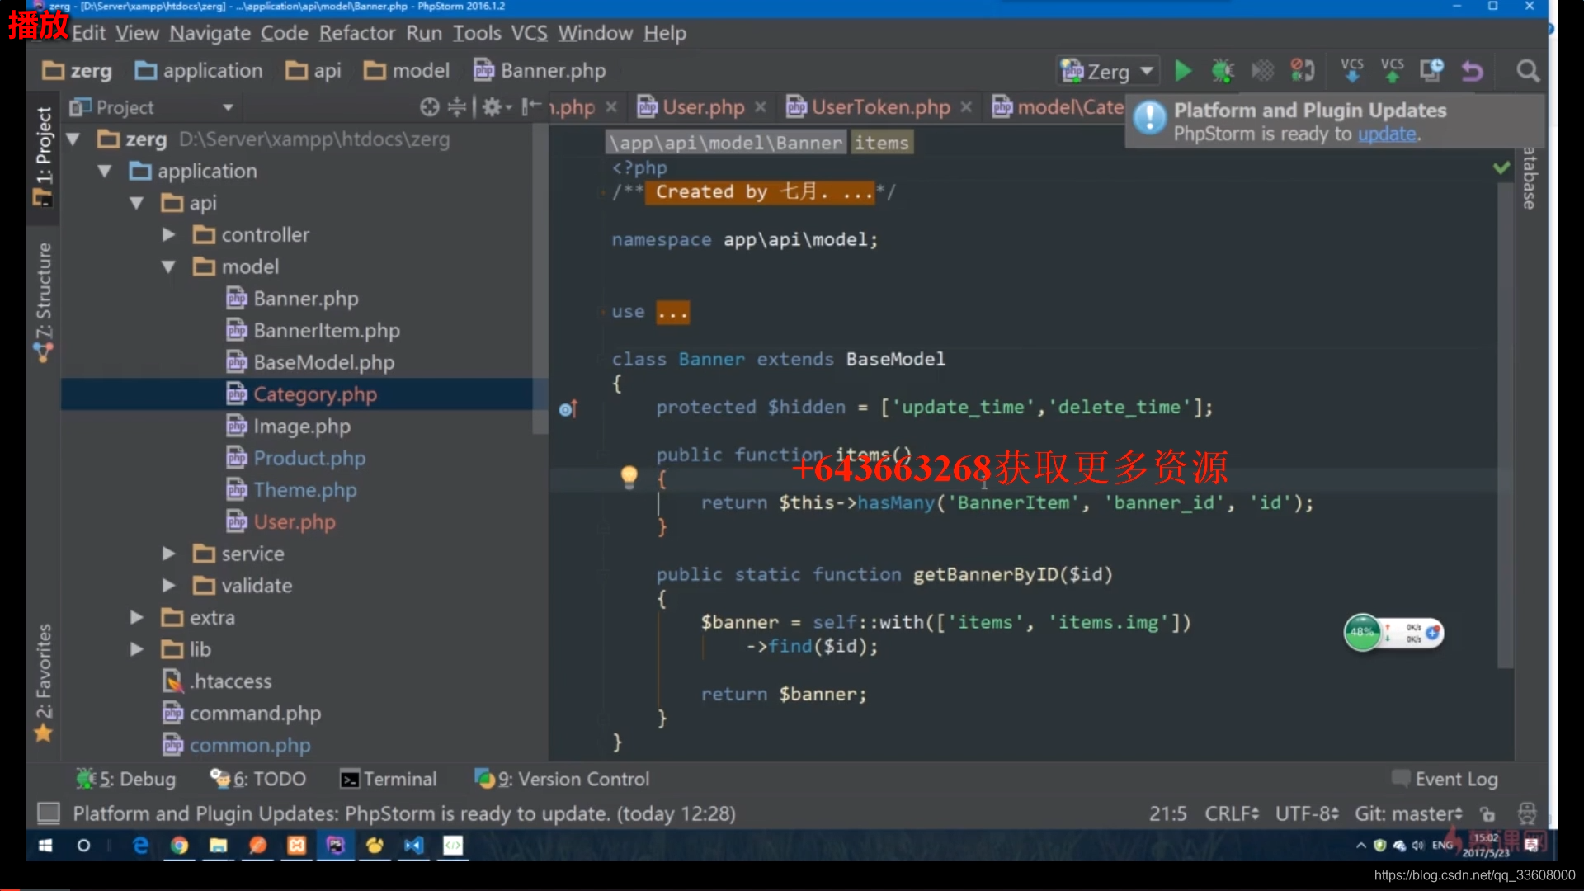
Task: Open the Refactor menu
Action: (357, 33)
